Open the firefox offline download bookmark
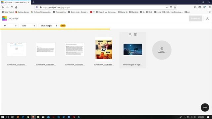Viewport: 212px width, 119px height. point(41,12)
